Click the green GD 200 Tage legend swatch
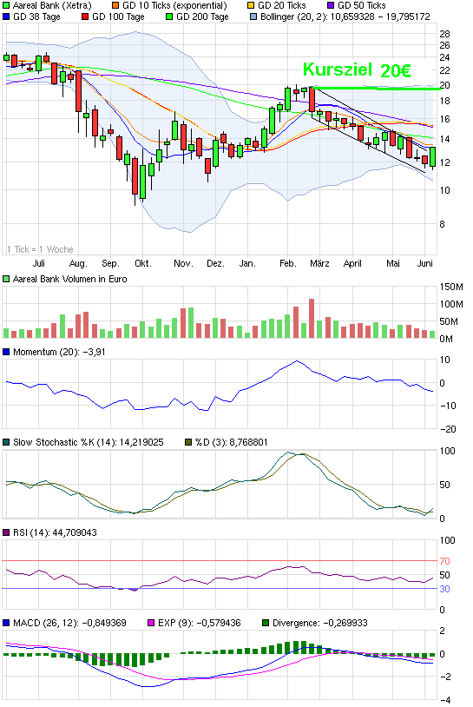 click(169, 17)
